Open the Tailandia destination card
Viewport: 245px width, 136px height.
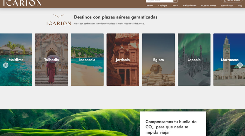[51, 60]
